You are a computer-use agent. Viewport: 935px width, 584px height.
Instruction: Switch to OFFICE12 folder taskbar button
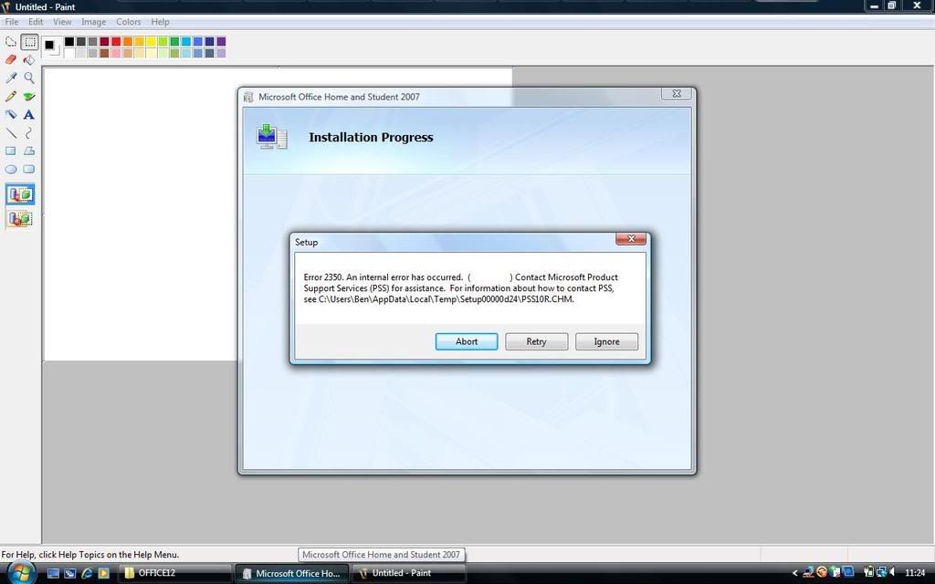tap(175, 573)
